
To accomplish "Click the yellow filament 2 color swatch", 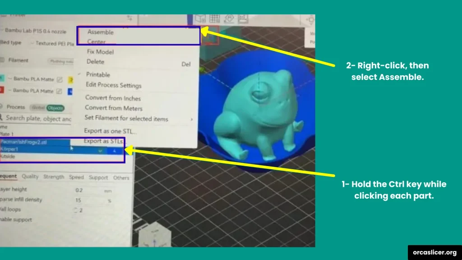I will pos(71,80).
